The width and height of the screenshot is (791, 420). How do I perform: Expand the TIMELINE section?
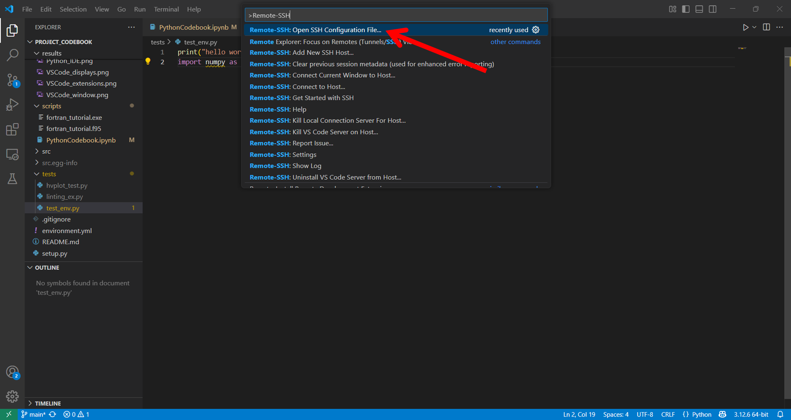tap(47, 403)
